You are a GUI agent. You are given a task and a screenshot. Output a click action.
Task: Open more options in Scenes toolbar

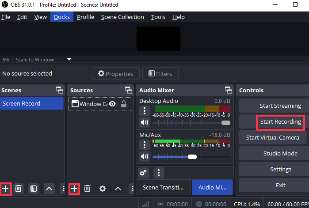tap(63, 189)
